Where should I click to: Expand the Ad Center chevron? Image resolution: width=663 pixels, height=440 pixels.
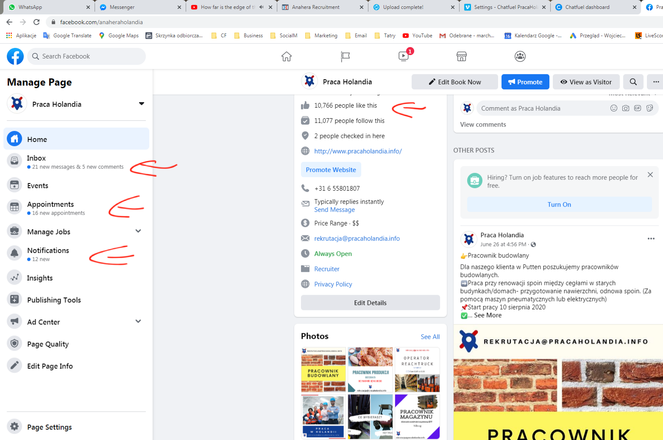(x=138, y=321)
